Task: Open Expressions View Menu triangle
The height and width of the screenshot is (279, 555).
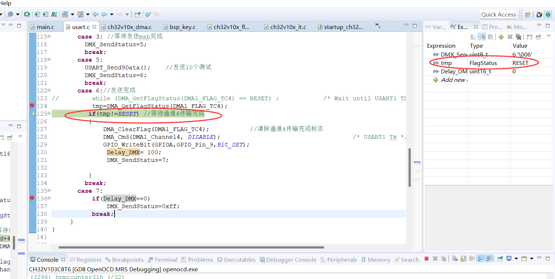Action: click(549, 36)
